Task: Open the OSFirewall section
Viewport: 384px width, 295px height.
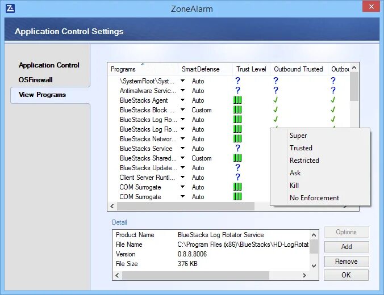Action: [36, 80]
